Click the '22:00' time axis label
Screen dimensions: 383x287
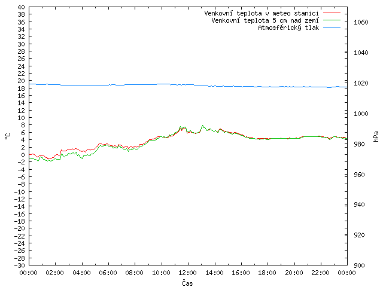click(x=321, y=273)
